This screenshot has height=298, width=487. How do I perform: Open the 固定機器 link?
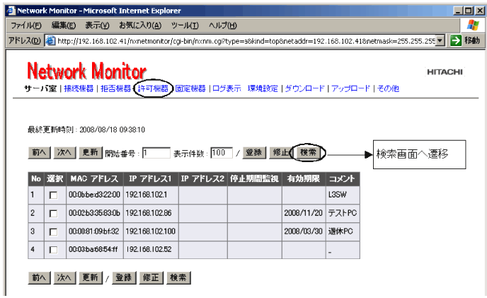pyautogui.click(x=190, y=88)
